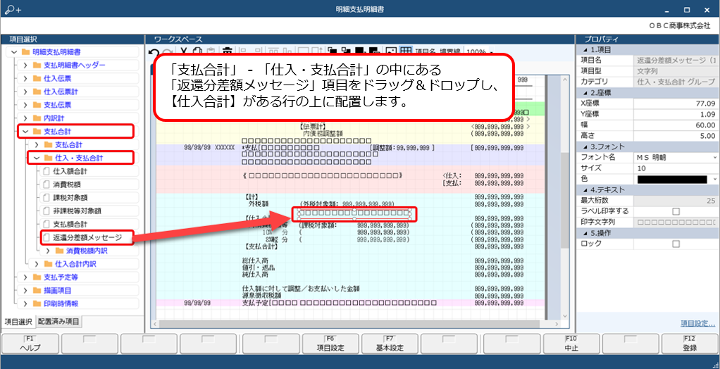The image size is (720, 369).
Task: Collapse the 3.フォント property section
Action: coord(584,147)
